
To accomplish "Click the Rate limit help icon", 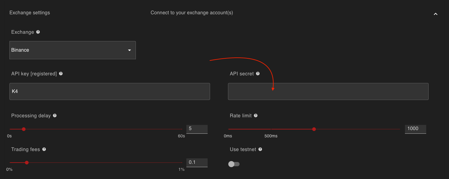I will tap(256, 115).
